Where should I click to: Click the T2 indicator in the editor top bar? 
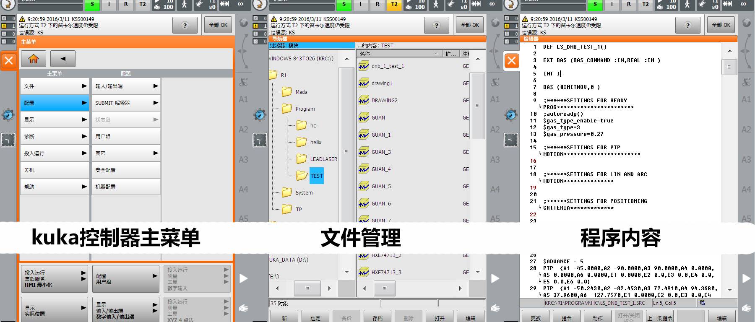point(646,5)
